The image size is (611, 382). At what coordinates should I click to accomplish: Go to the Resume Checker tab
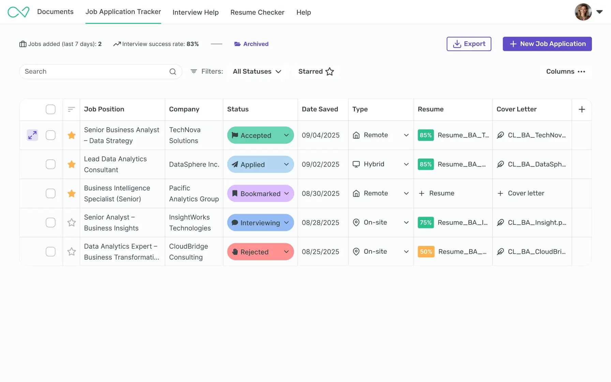[257, 12]
